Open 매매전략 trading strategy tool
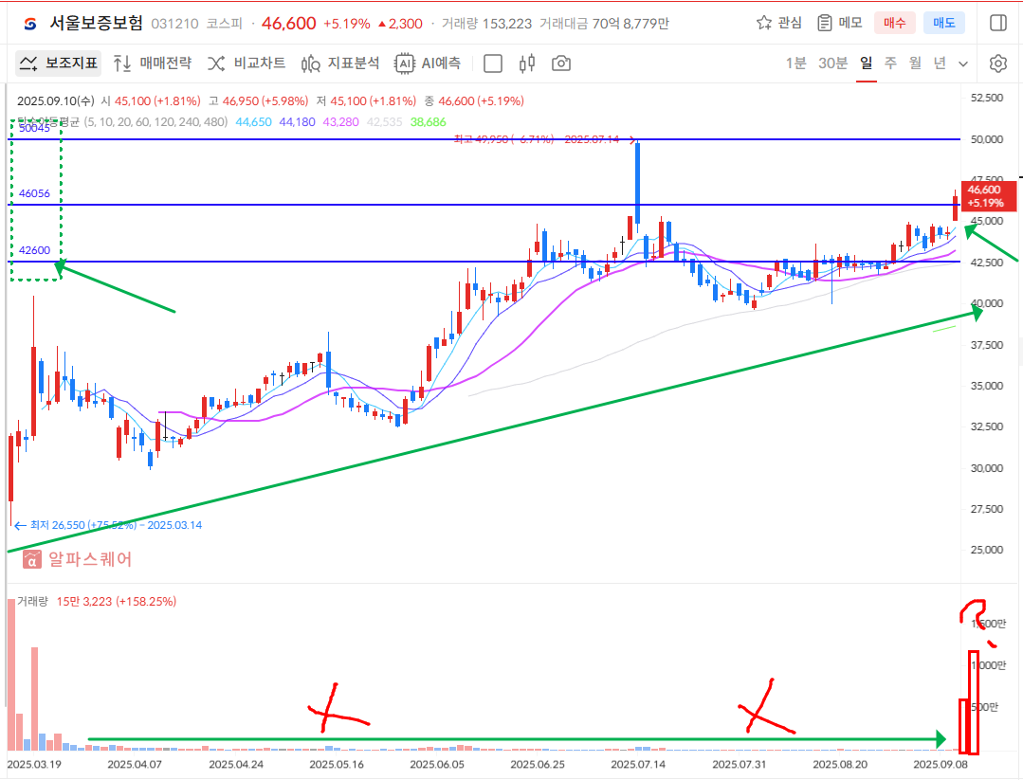Image resolution: width=1023 pixels, height=780 pixels. (x=152, y=63)
